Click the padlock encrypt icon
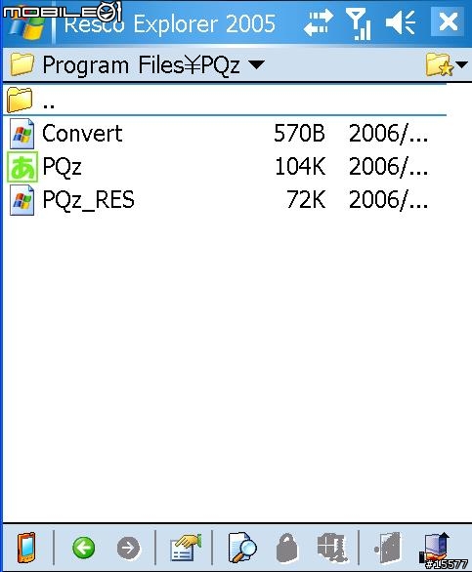 pos(287,548)
